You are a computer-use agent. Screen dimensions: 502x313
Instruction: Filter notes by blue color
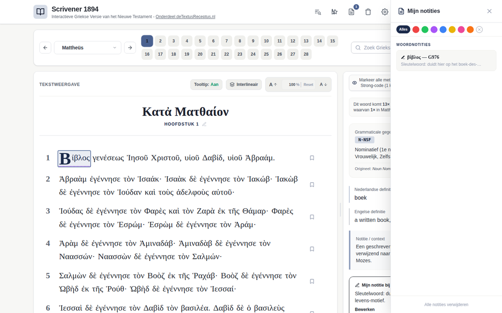[x=443, y=30]
